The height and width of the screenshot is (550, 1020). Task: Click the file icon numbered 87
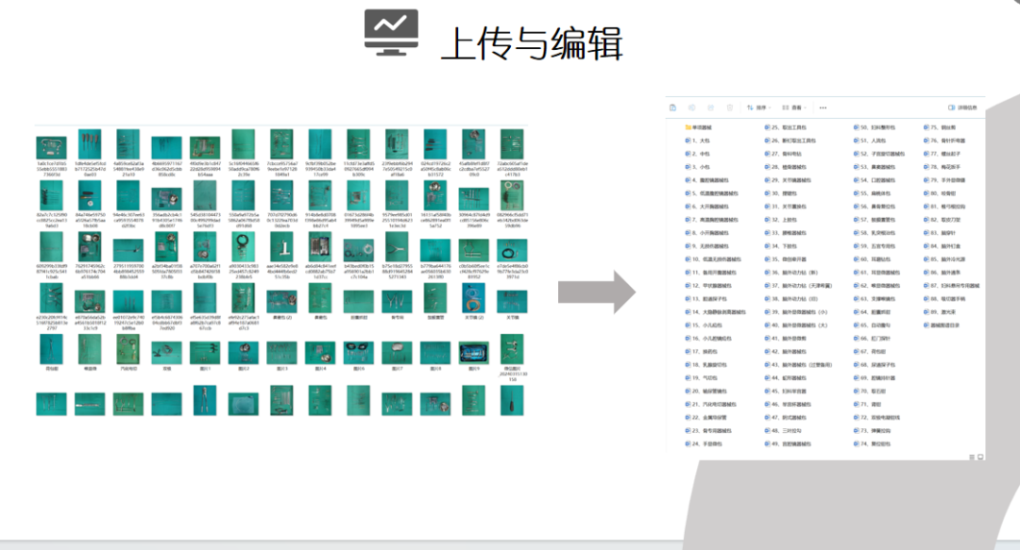pos(926,286)
